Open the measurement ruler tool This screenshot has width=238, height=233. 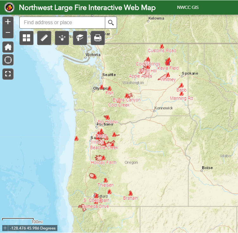point(44,38)
